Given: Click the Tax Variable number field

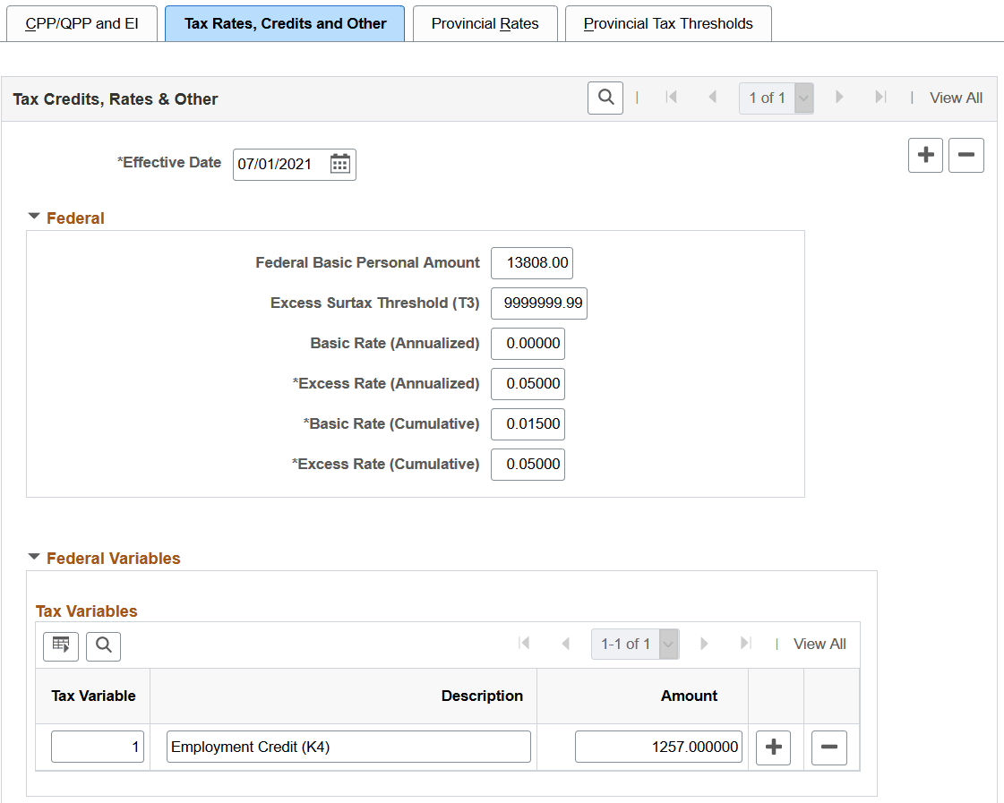Looking at the screenshot, I should [98, 747].
